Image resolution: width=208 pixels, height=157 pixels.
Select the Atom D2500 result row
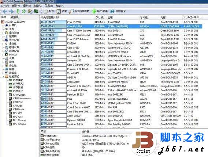121,116
